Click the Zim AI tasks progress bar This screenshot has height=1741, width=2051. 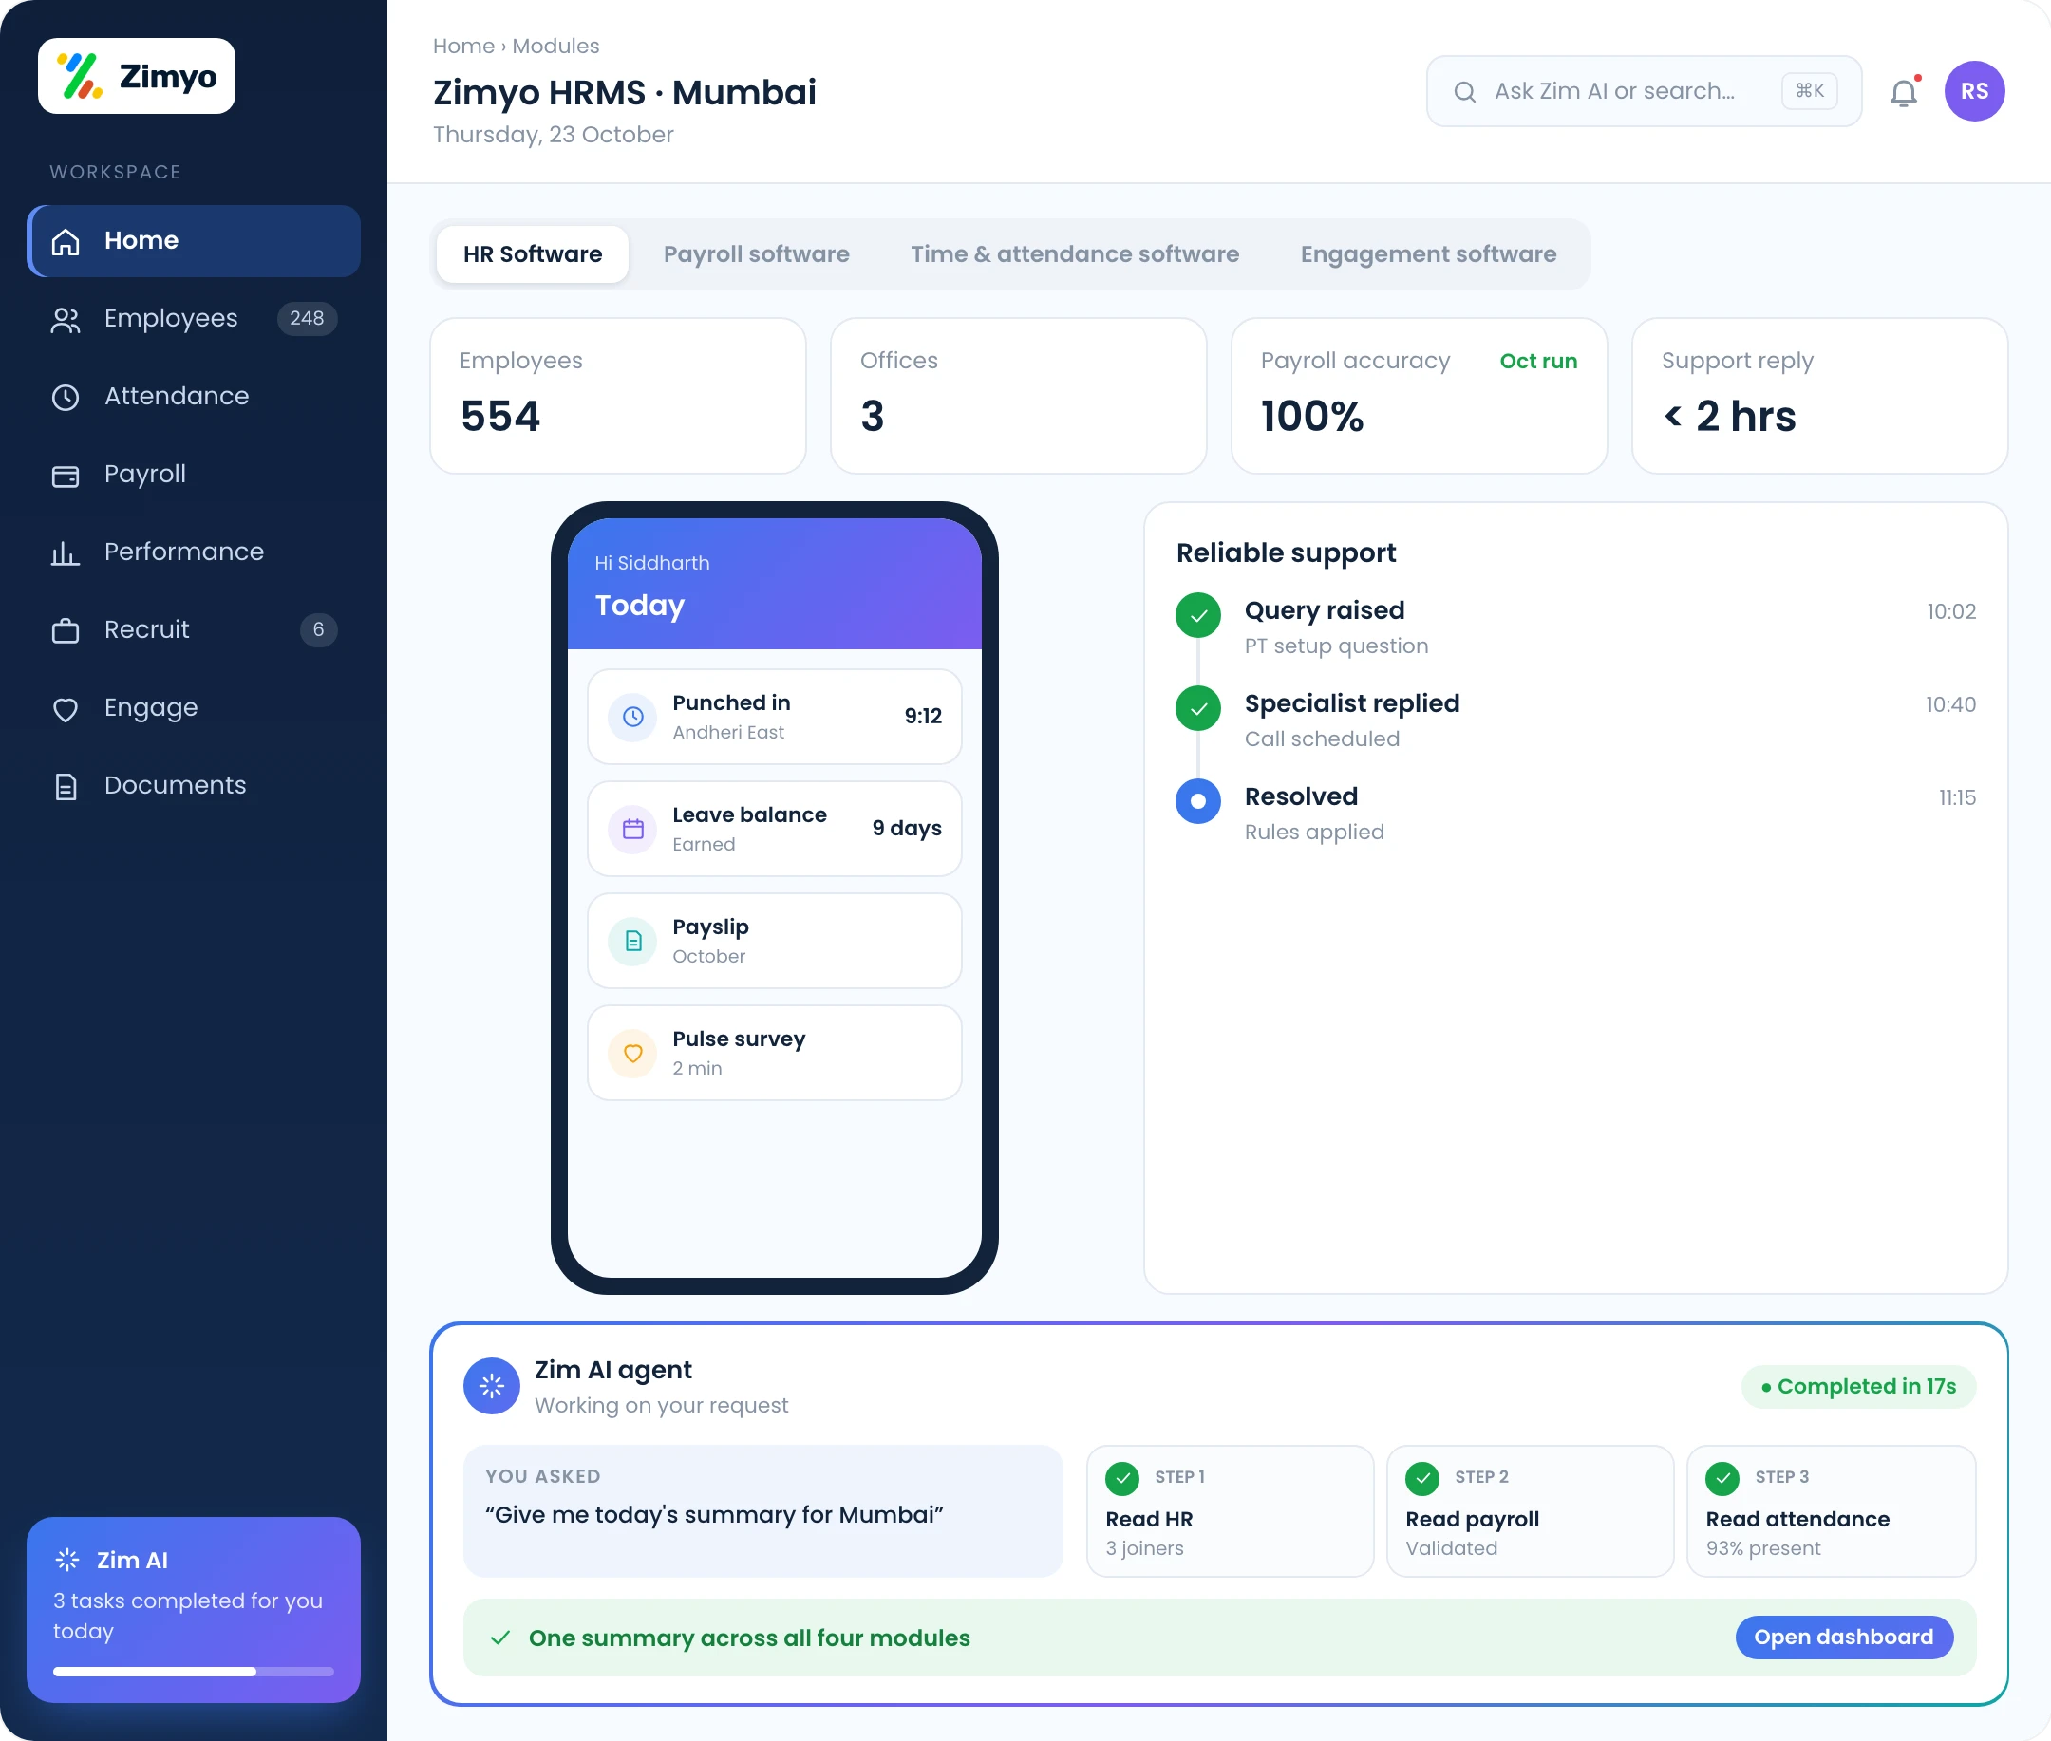(194, 1672)
